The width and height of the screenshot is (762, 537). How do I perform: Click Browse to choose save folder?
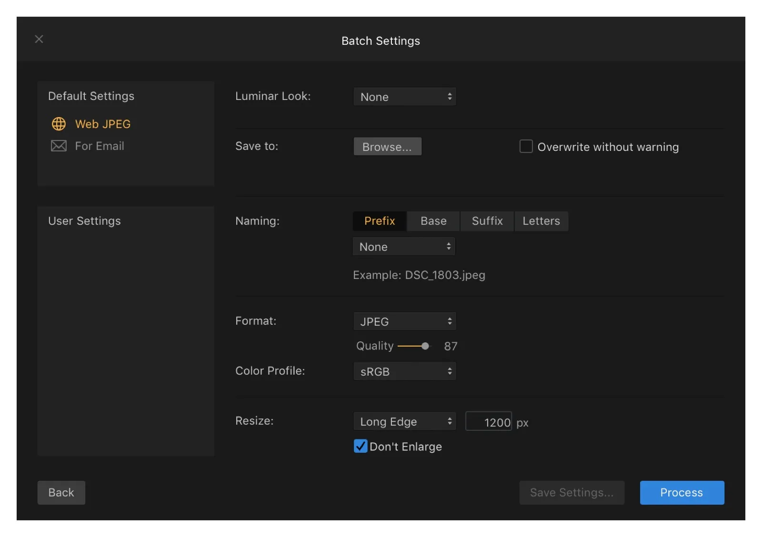pyautogui.click(x=387, y=147)
